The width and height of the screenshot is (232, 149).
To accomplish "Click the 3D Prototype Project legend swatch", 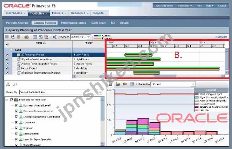I will pos(197,94).
